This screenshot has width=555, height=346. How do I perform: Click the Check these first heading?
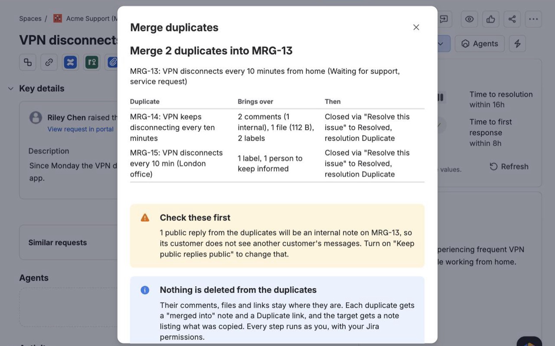[x=195, y=218]
